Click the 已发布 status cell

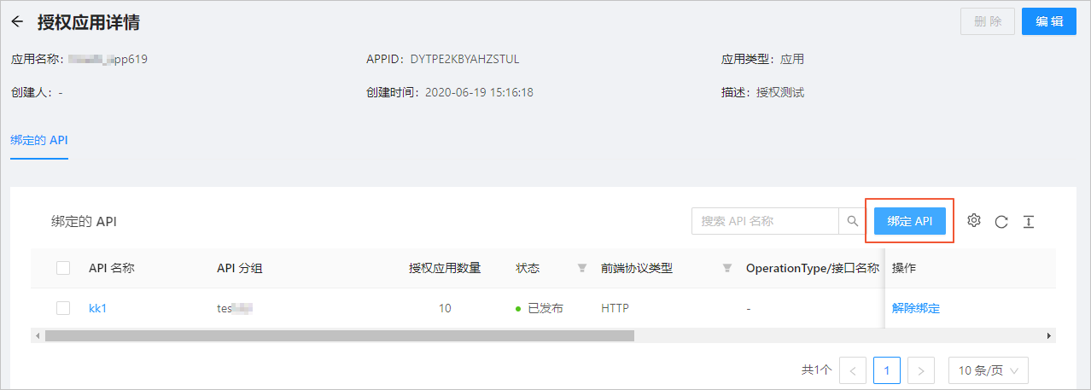click(540, 308)
